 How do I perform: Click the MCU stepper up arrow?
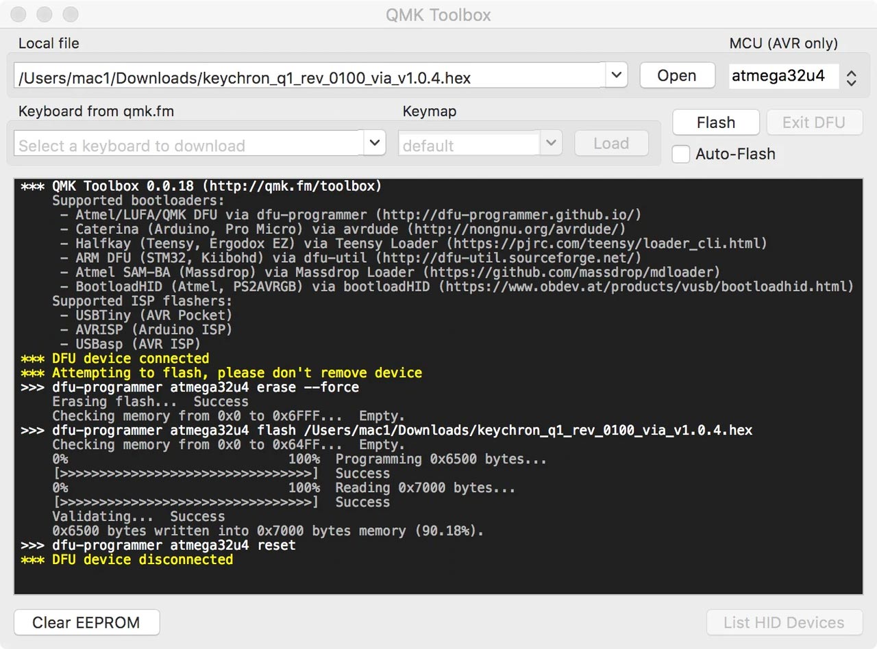coord(851,71)
